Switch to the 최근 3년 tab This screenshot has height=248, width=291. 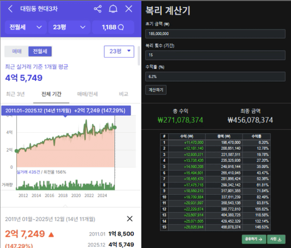(16, 94)
